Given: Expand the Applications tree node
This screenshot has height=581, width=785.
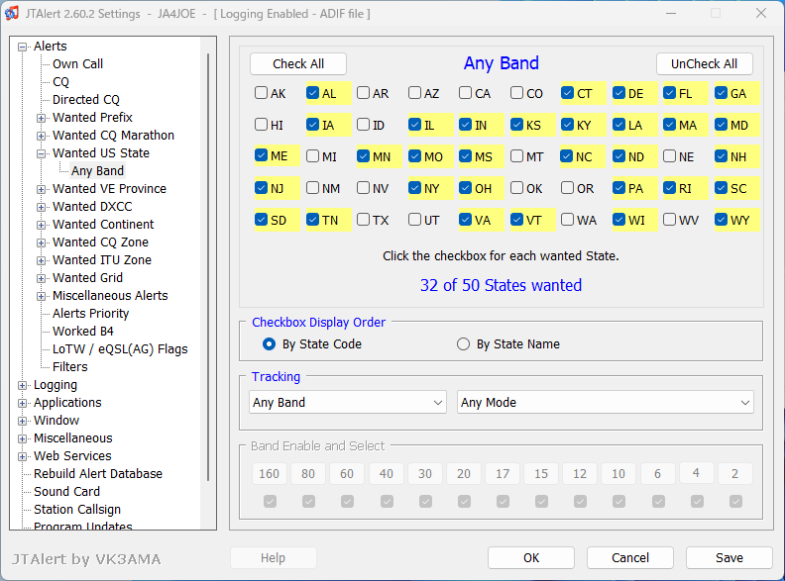Looking at the screenshot, I should point(22,403).
